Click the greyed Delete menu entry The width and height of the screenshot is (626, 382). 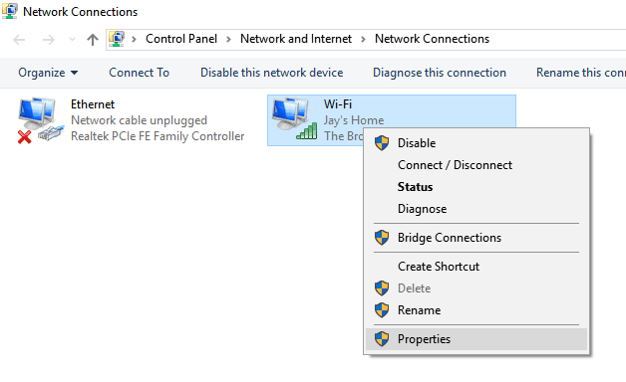[x=476, y=288]
